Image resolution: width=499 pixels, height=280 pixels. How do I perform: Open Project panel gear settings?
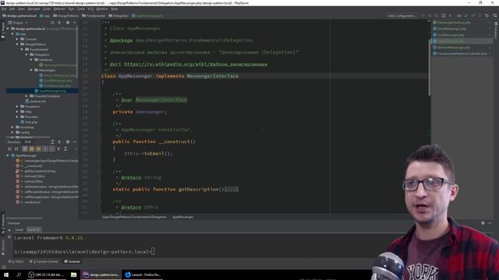[x=68, y=23]
